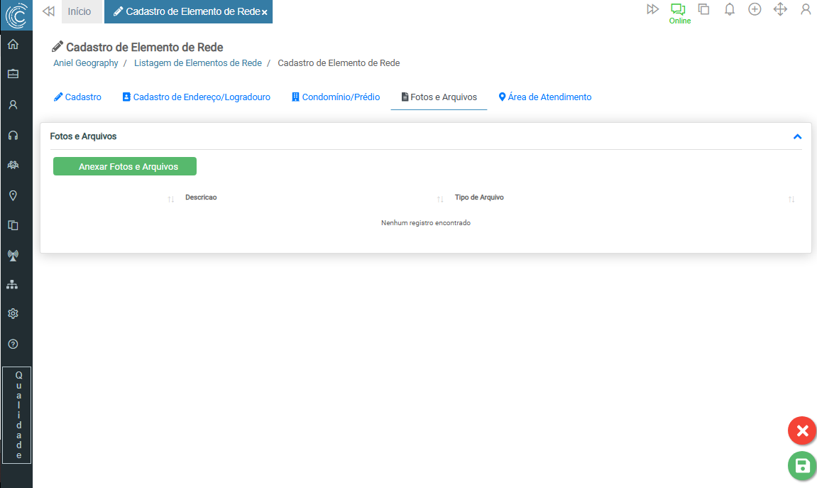Open the vertical Qualidade side panel
The width and height of the screenshot is (817, 488).
pyautogui.click(x=17, y=415)
